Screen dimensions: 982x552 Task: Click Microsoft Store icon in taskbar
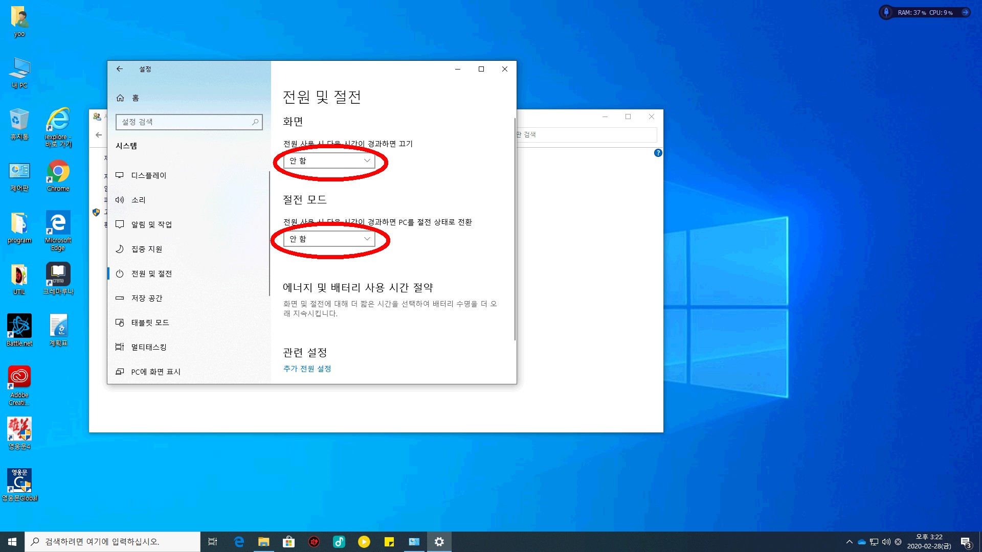coord(288,542)
